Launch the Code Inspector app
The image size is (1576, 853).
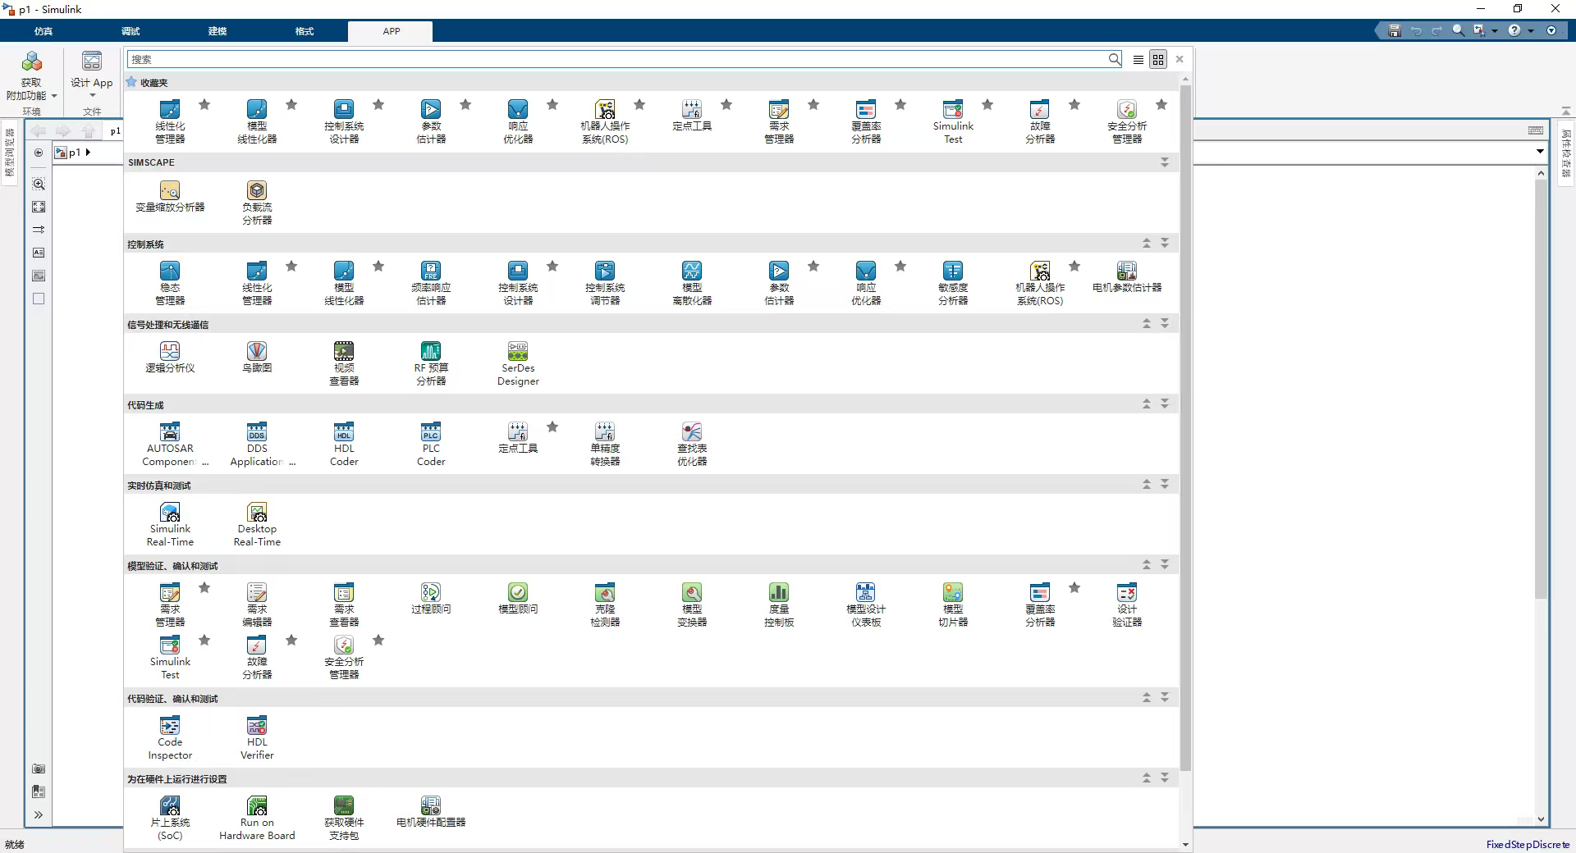170,738
